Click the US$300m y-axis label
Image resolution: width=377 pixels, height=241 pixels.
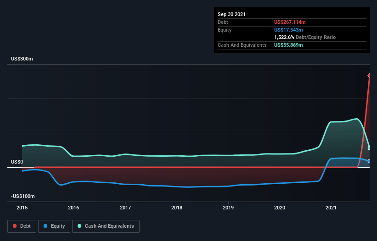[22, 59]
